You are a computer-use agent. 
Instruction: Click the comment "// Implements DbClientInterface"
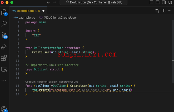tap(52, 65)
